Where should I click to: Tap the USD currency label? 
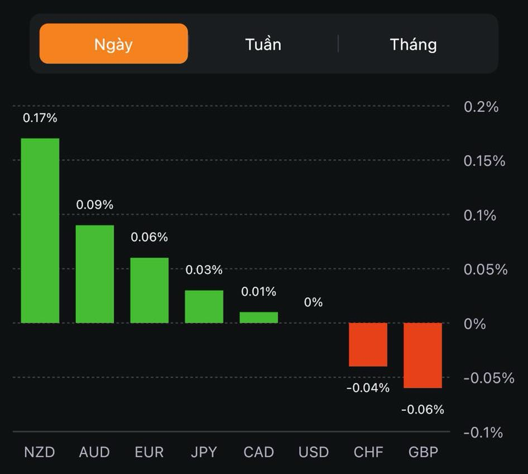[313, 452]
